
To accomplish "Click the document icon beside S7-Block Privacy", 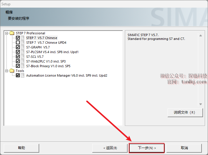I will click(x=22, y=66).
